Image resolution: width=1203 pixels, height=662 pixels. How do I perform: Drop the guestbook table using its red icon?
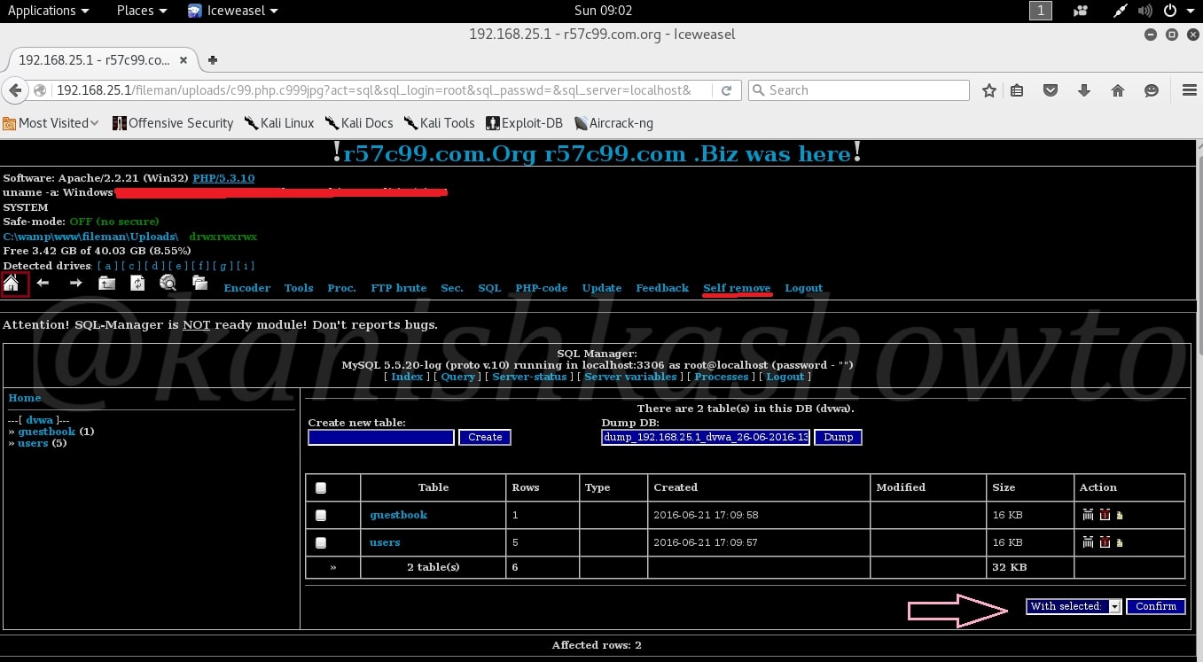click(x=1105, y=515)
